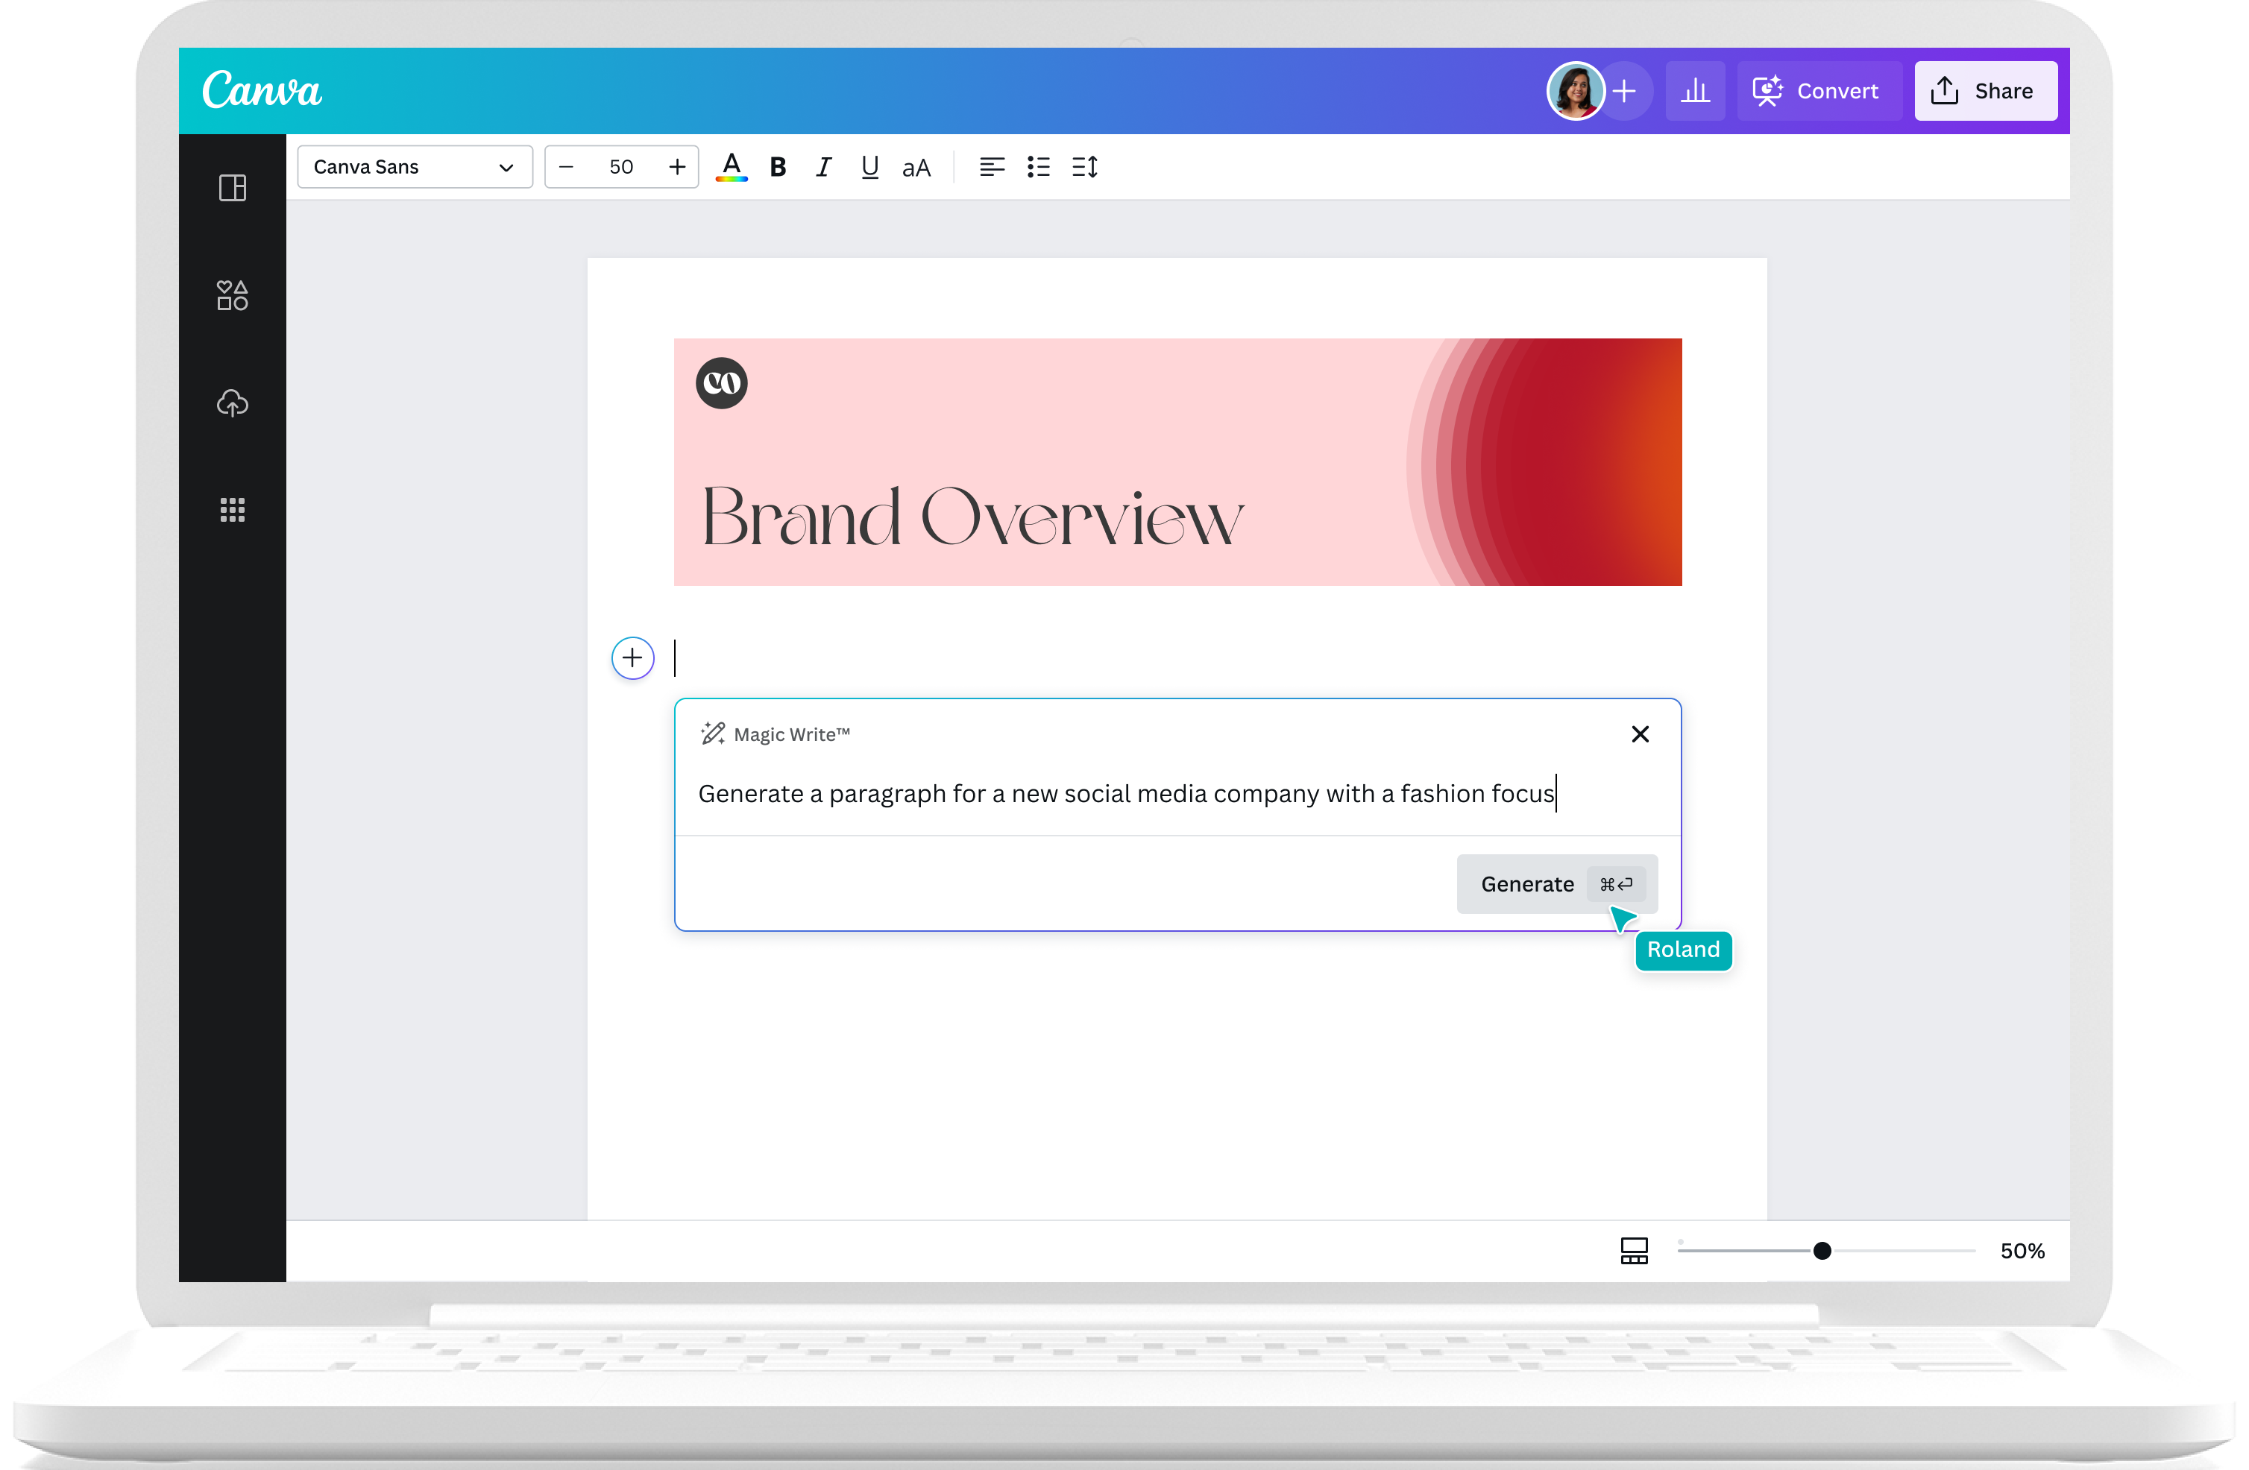The height and width of the screenshot is (1470, 2249).
Task: Open the text color picker
Action: (x=732, y=167)
